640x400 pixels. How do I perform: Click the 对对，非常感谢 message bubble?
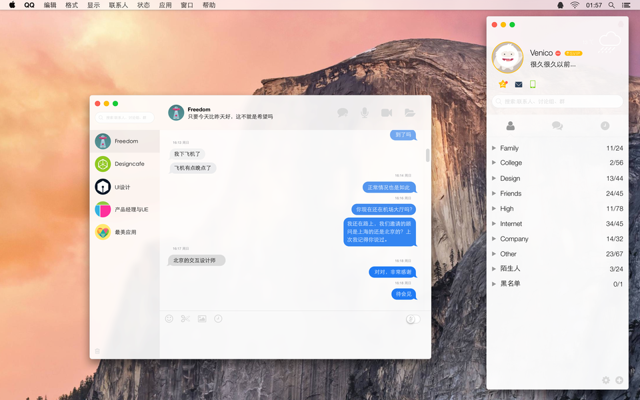pos(392,272)
